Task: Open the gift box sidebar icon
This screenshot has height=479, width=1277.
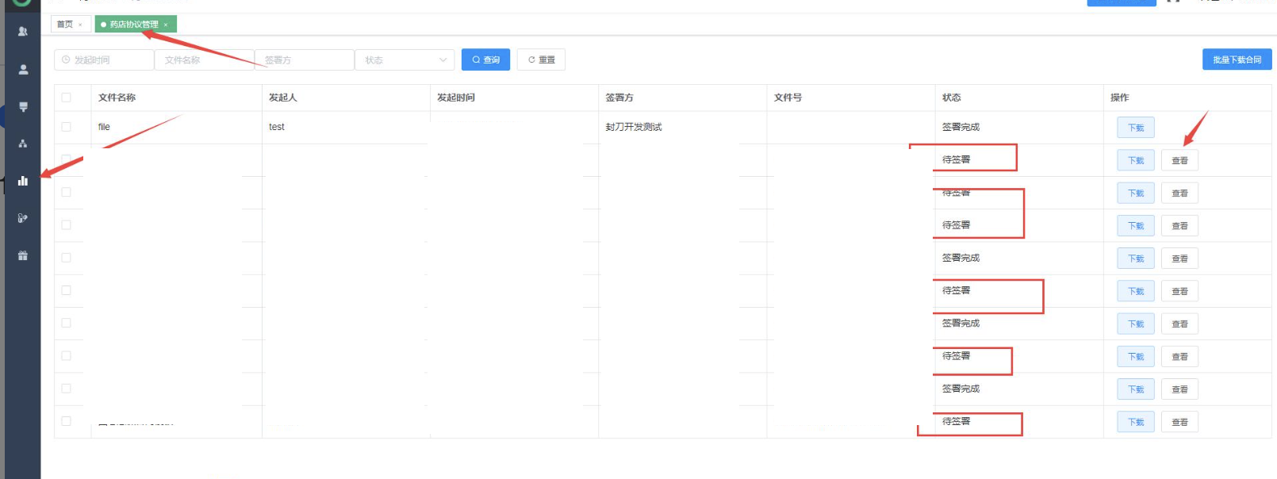Action: point(23,255)
